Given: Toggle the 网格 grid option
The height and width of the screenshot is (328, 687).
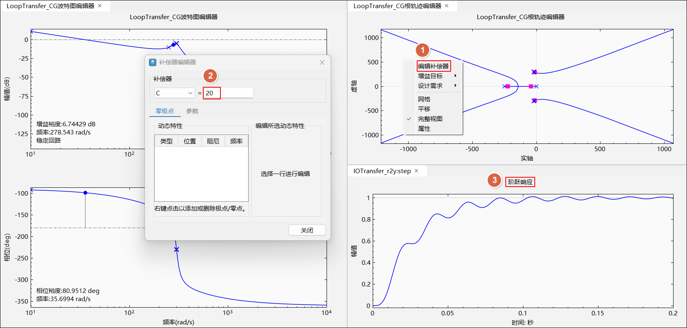Looking at the screenshot, I should 424,99.
